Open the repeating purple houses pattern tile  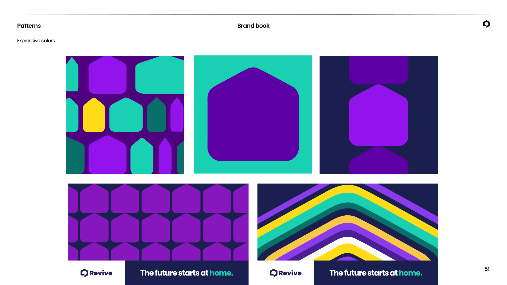[158, 222]
